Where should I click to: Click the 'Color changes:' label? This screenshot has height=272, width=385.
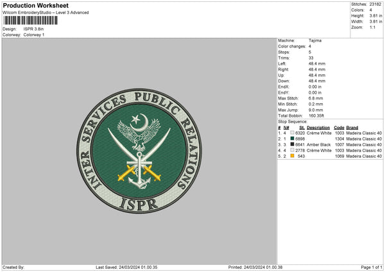(x=292, y=46)
